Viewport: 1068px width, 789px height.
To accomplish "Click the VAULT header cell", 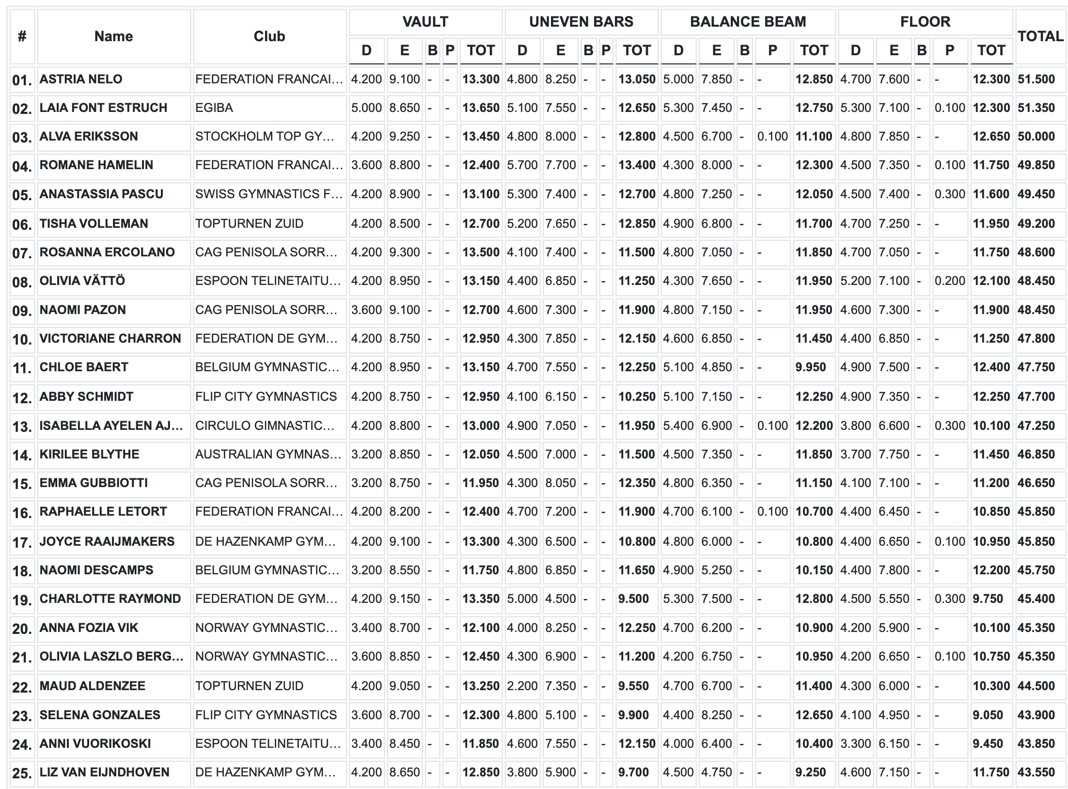I will [425, 22].
